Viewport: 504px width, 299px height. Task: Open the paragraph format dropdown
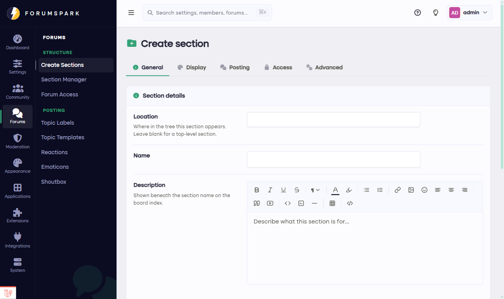point(315,190)
